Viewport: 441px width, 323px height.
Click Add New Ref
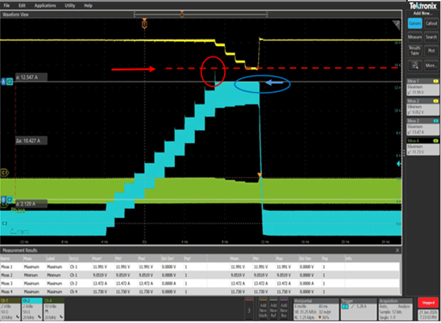273,309
